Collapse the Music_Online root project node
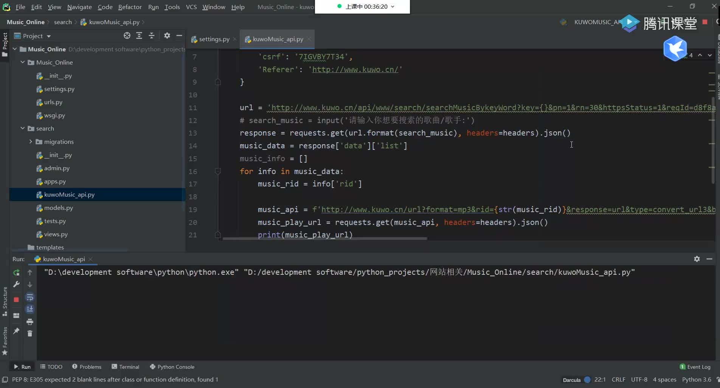 [x=15, y=49]
